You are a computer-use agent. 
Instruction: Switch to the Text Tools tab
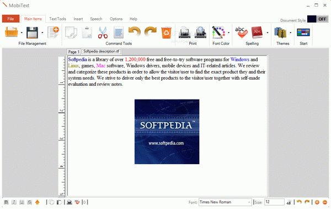(x=57, y=19)
